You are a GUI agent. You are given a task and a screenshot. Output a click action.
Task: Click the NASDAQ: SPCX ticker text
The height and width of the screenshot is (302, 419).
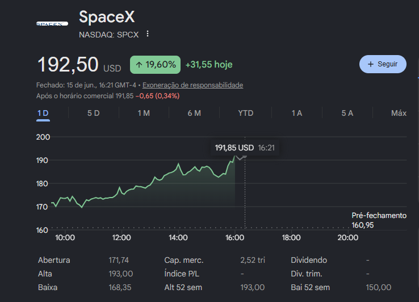coord(109,35)
